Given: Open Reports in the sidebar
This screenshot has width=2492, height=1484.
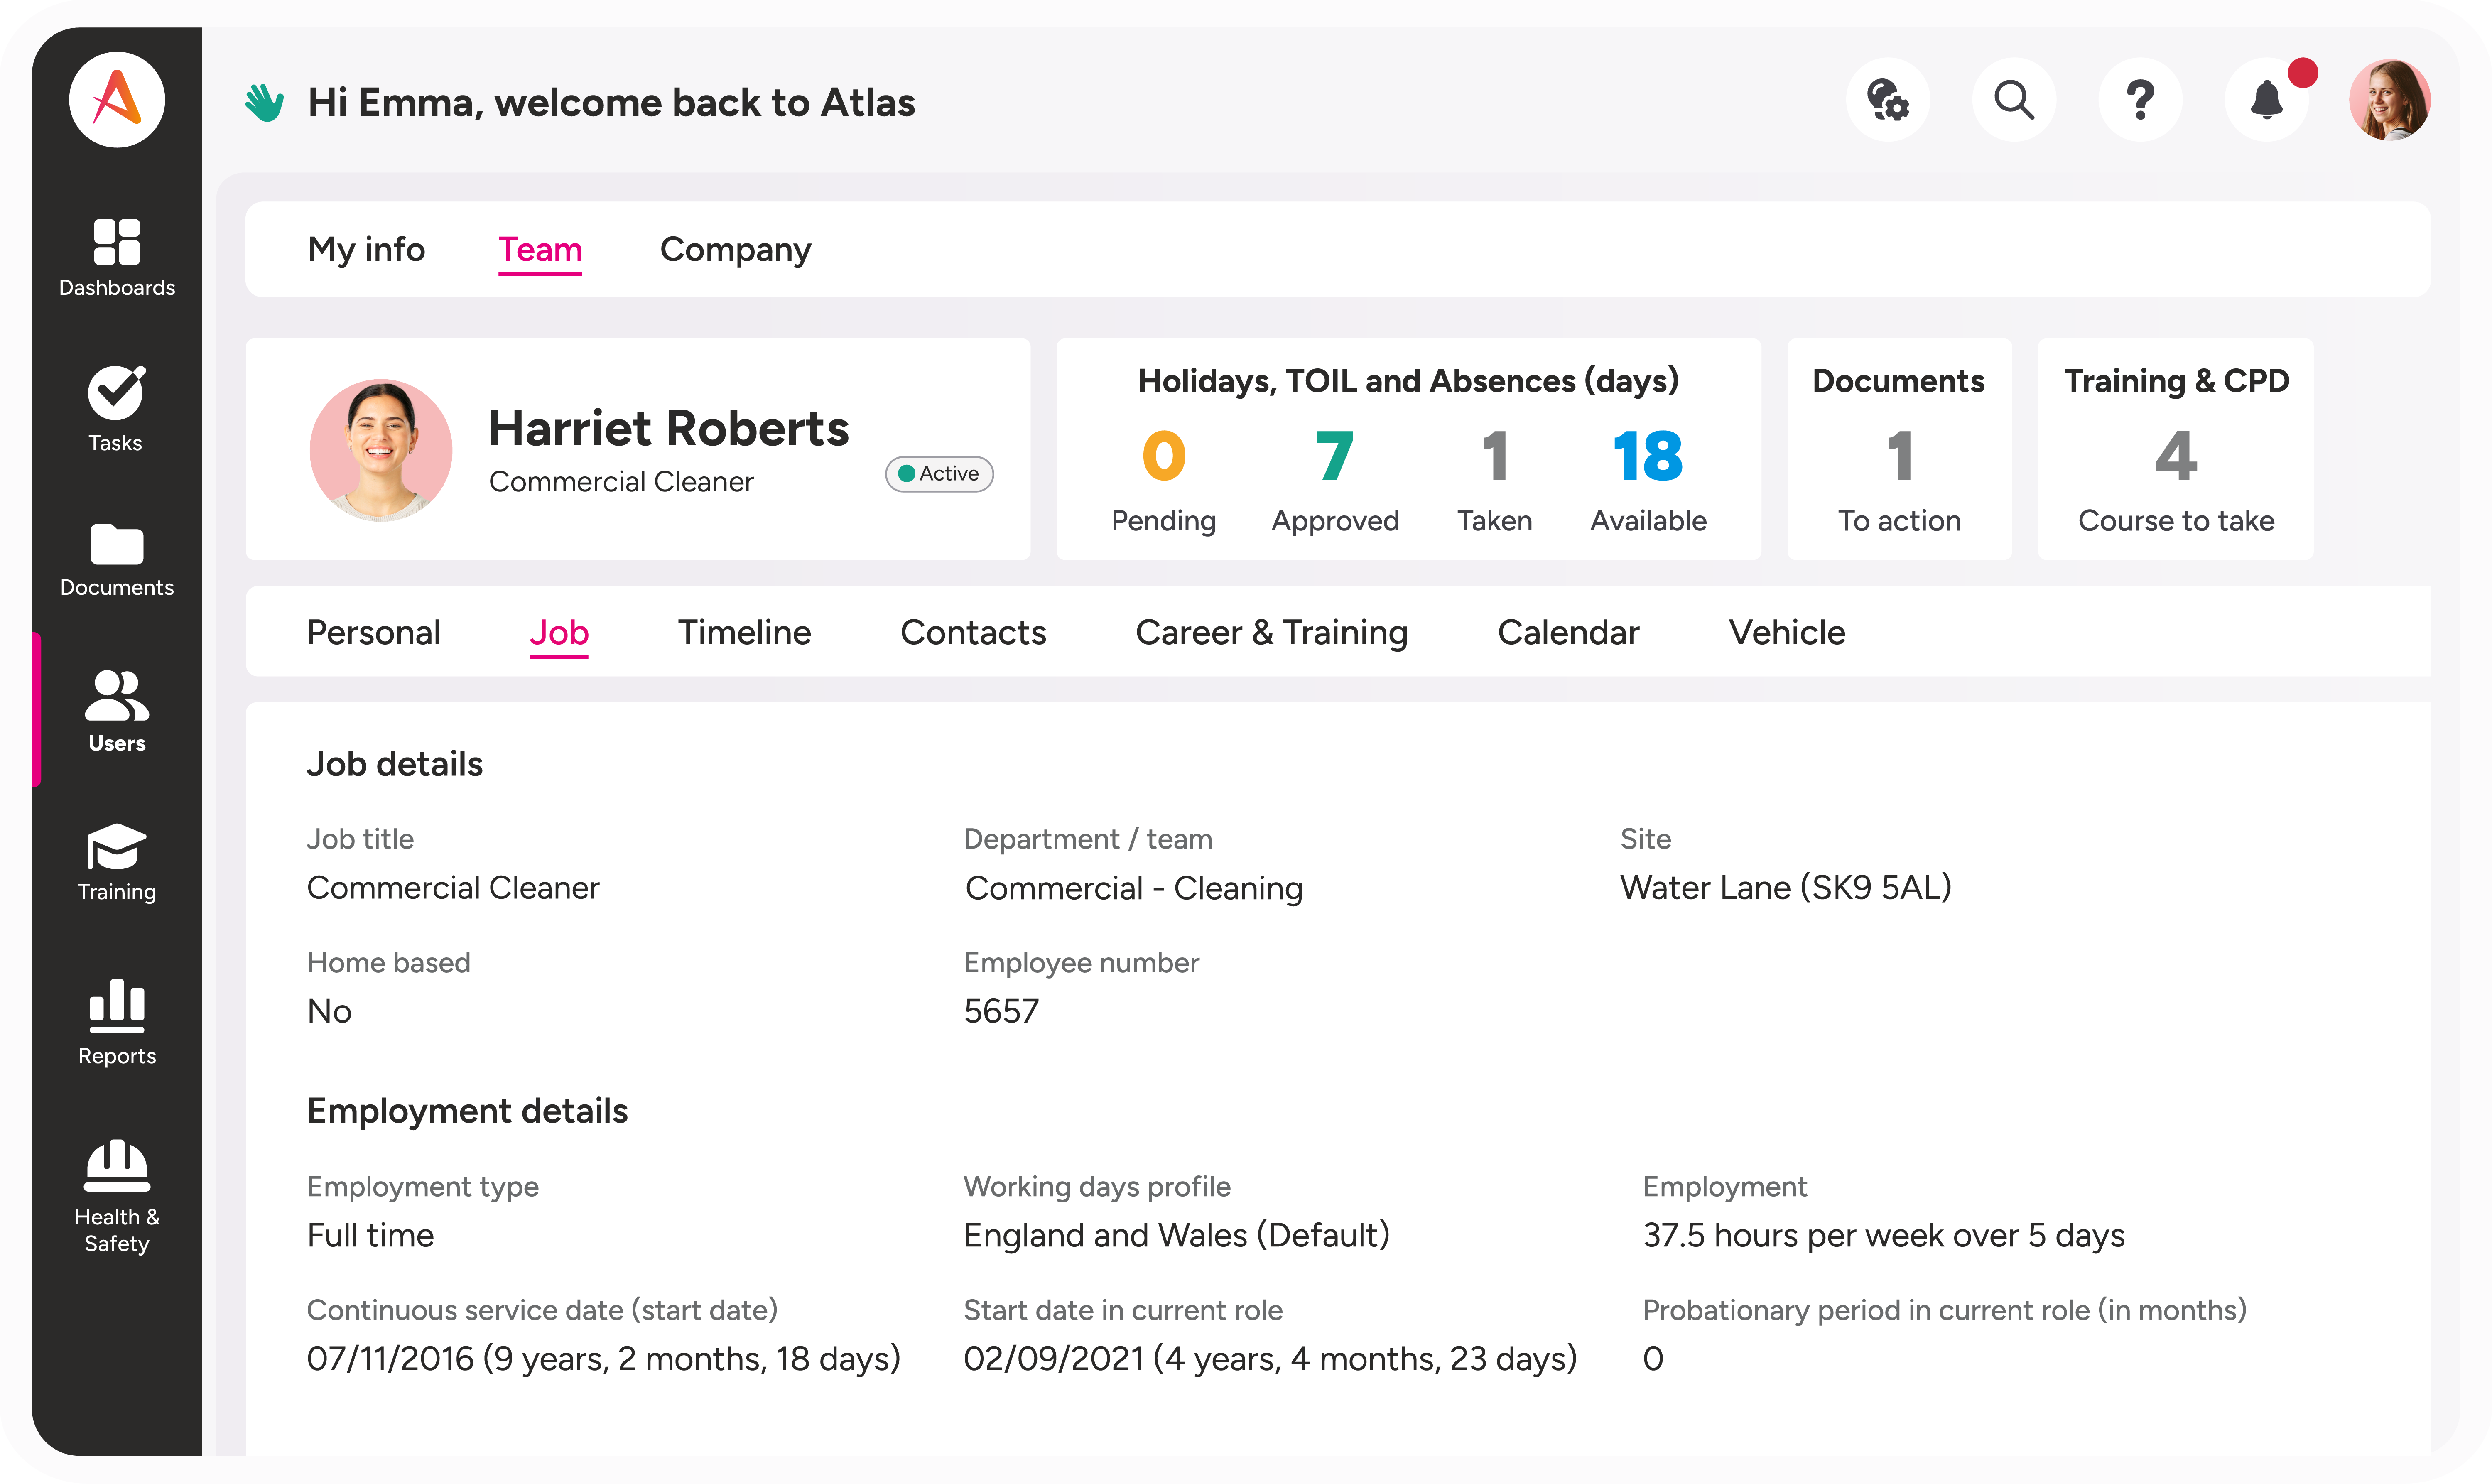Looking at the screenshot, I should click(x=117, y=1023).
